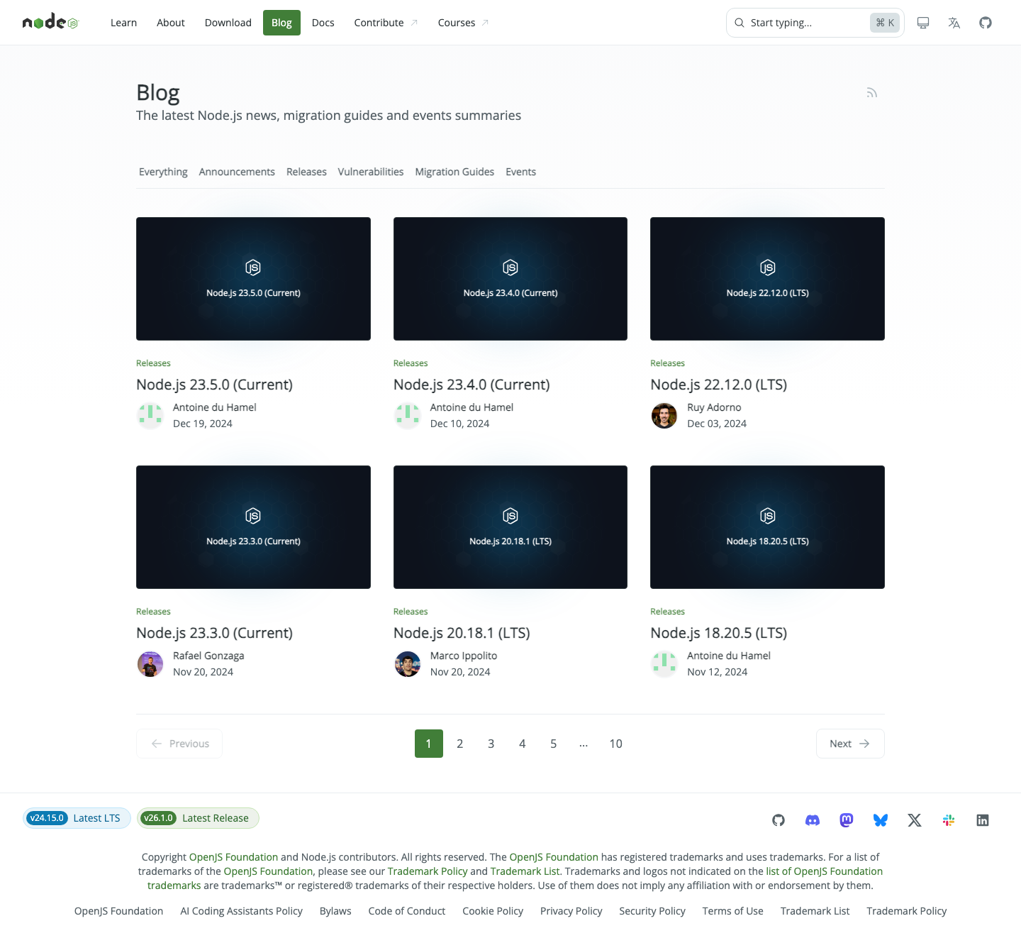This screenshot has height=938, width=1021.
Task: Open X (Twitter) icon in footer
Action: [x=915, y=820]
